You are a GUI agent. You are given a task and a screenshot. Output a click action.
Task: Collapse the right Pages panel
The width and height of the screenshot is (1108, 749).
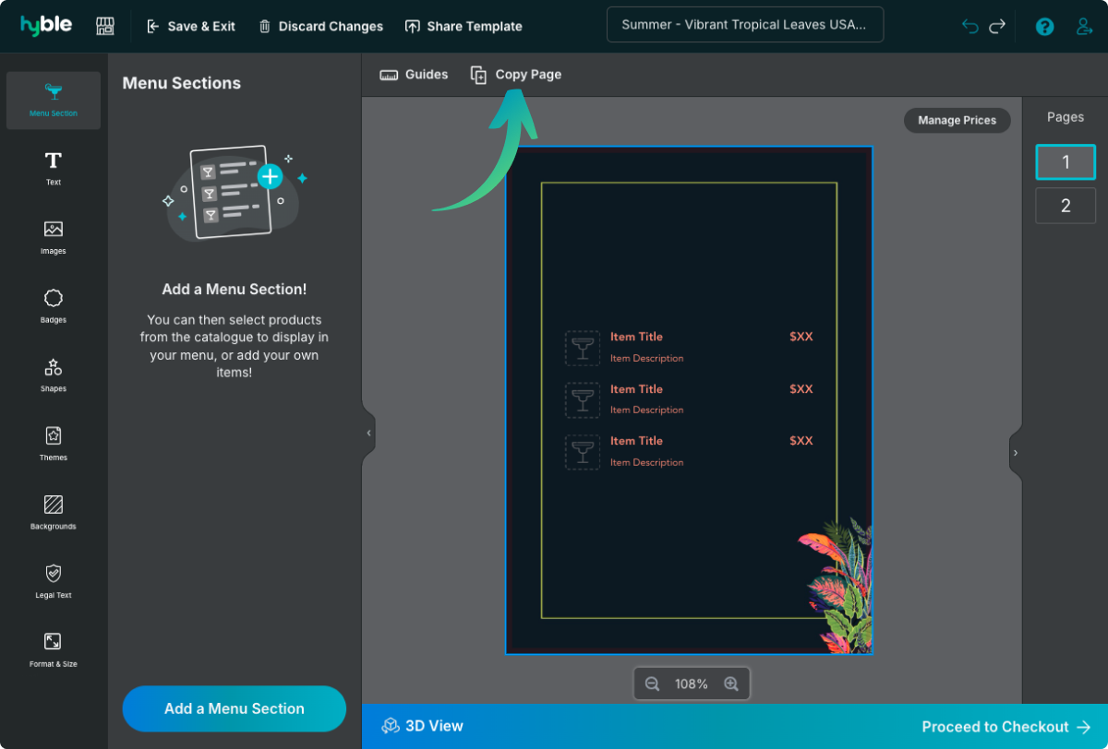point(1016,453)
